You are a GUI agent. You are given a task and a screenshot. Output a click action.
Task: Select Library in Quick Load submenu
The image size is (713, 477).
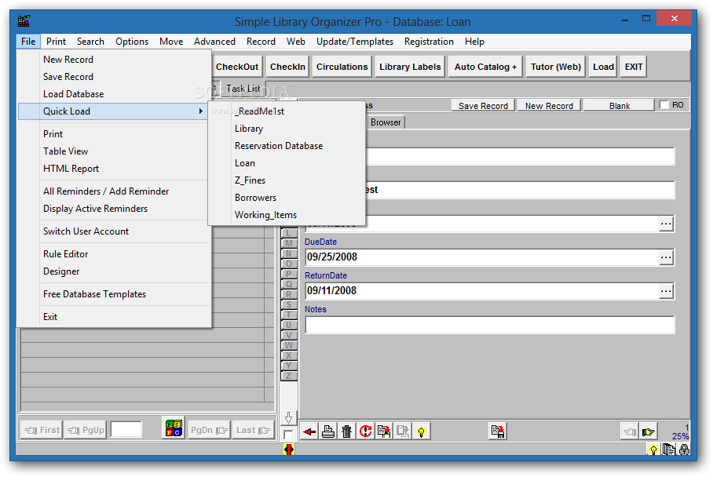pos(249,129)
